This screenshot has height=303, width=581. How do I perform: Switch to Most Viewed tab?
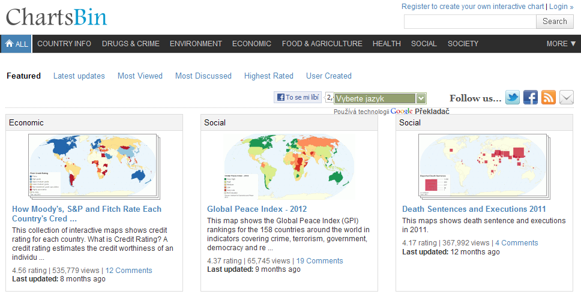point(140,76)
